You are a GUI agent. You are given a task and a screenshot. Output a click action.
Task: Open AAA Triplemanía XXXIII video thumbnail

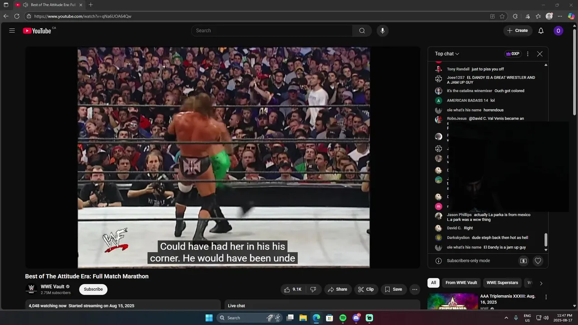(x=452, y=302)
